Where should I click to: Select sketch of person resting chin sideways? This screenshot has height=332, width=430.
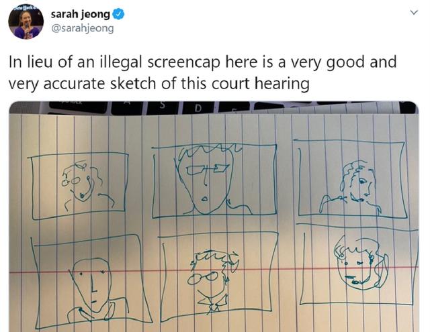[x=351, y=178]
